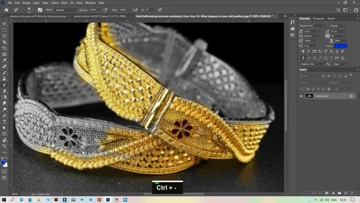Viewport: 360px width, 203px height.
Task: Click the Home icon in options bar
Action: coord(6,10)
